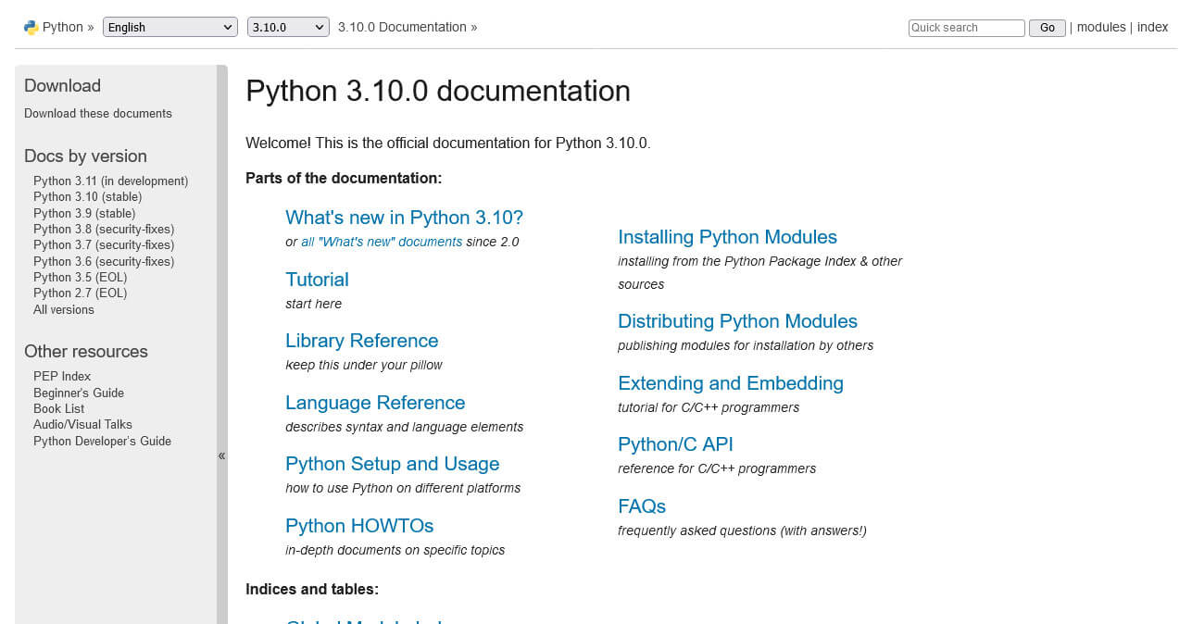Viewport: 1192px width, 624px height.
Task: Open Python 3.10 (stable) docs
Action: [88, 196]
